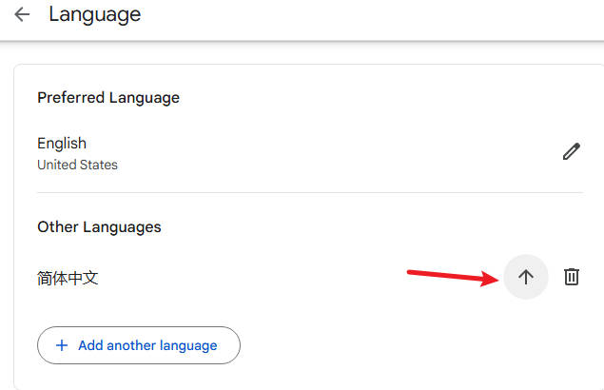
Task: Move 简体中文 up with the arrow
Action: 526,277
